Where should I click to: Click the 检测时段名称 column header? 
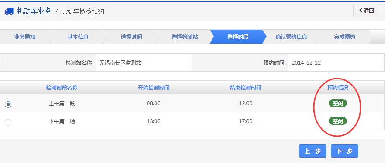click(x=62, y=88)
